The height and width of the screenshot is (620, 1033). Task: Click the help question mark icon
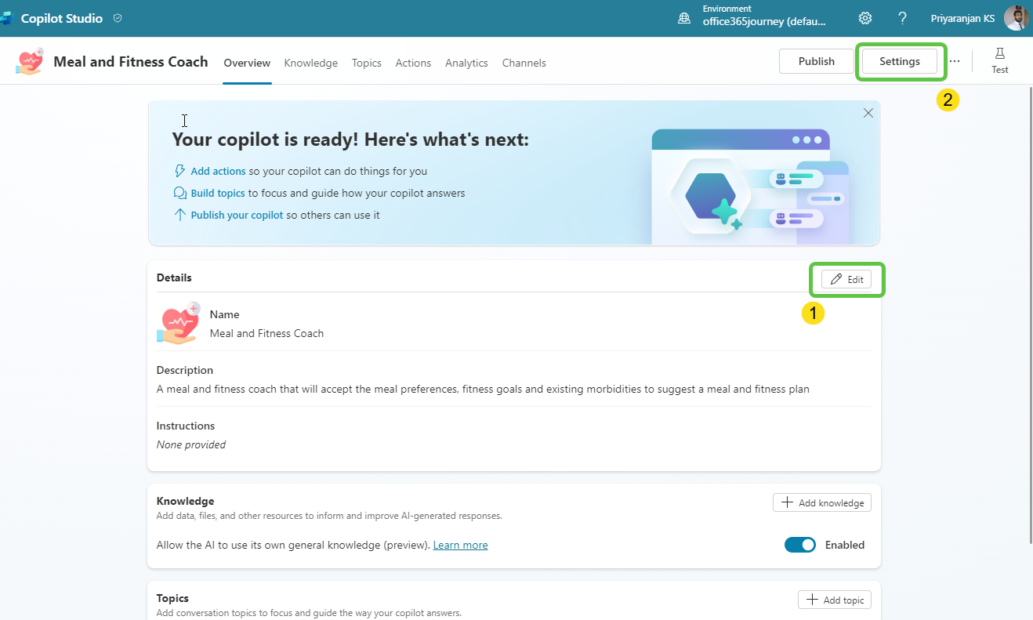click(902, 18)
